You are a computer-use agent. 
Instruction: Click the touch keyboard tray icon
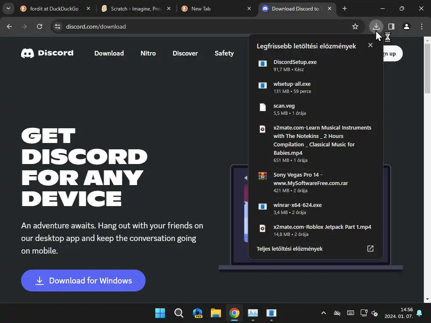click(351, 313)
